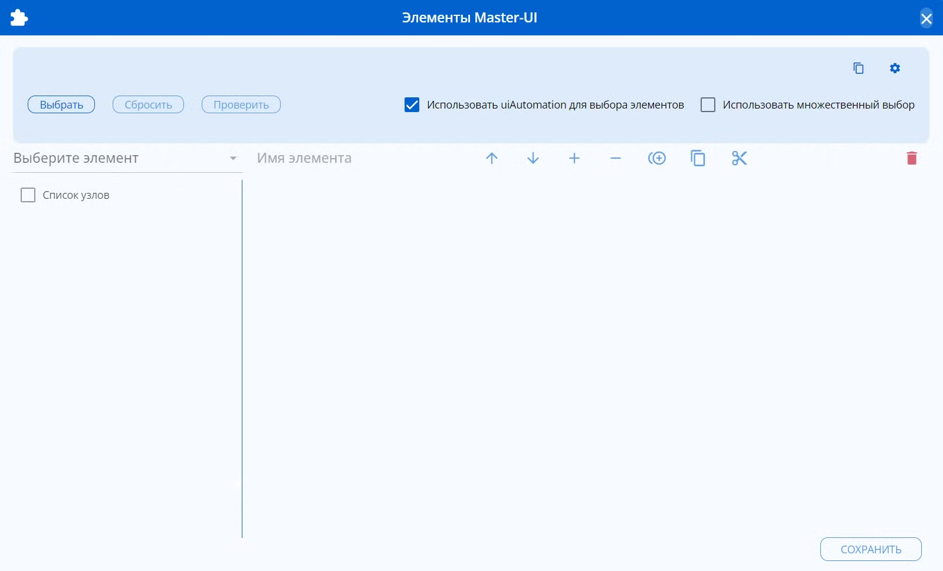Click the puzzle piece icon in title bar
The height and width of the screenshot is (571, 943).
coord(19,18)
